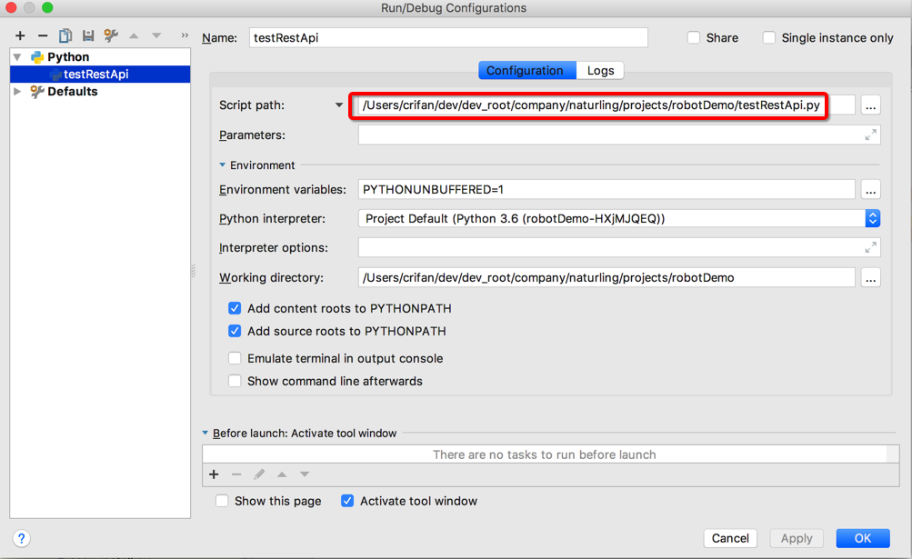The image size is (912, 559).
Task: Move configuration down in the list
Action: click(x=156, y=36)
